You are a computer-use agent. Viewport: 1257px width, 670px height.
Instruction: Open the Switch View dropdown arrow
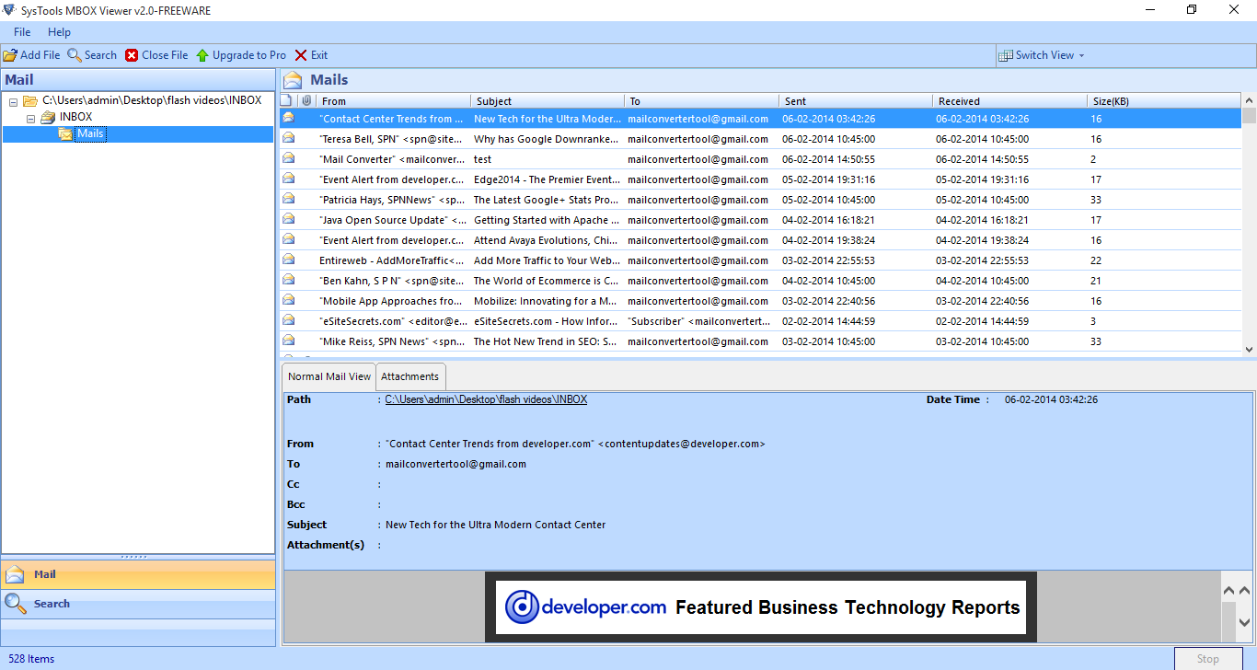point(1081,55)
